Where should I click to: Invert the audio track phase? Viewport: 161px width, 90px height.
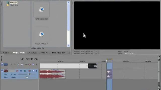pos(21,71)
